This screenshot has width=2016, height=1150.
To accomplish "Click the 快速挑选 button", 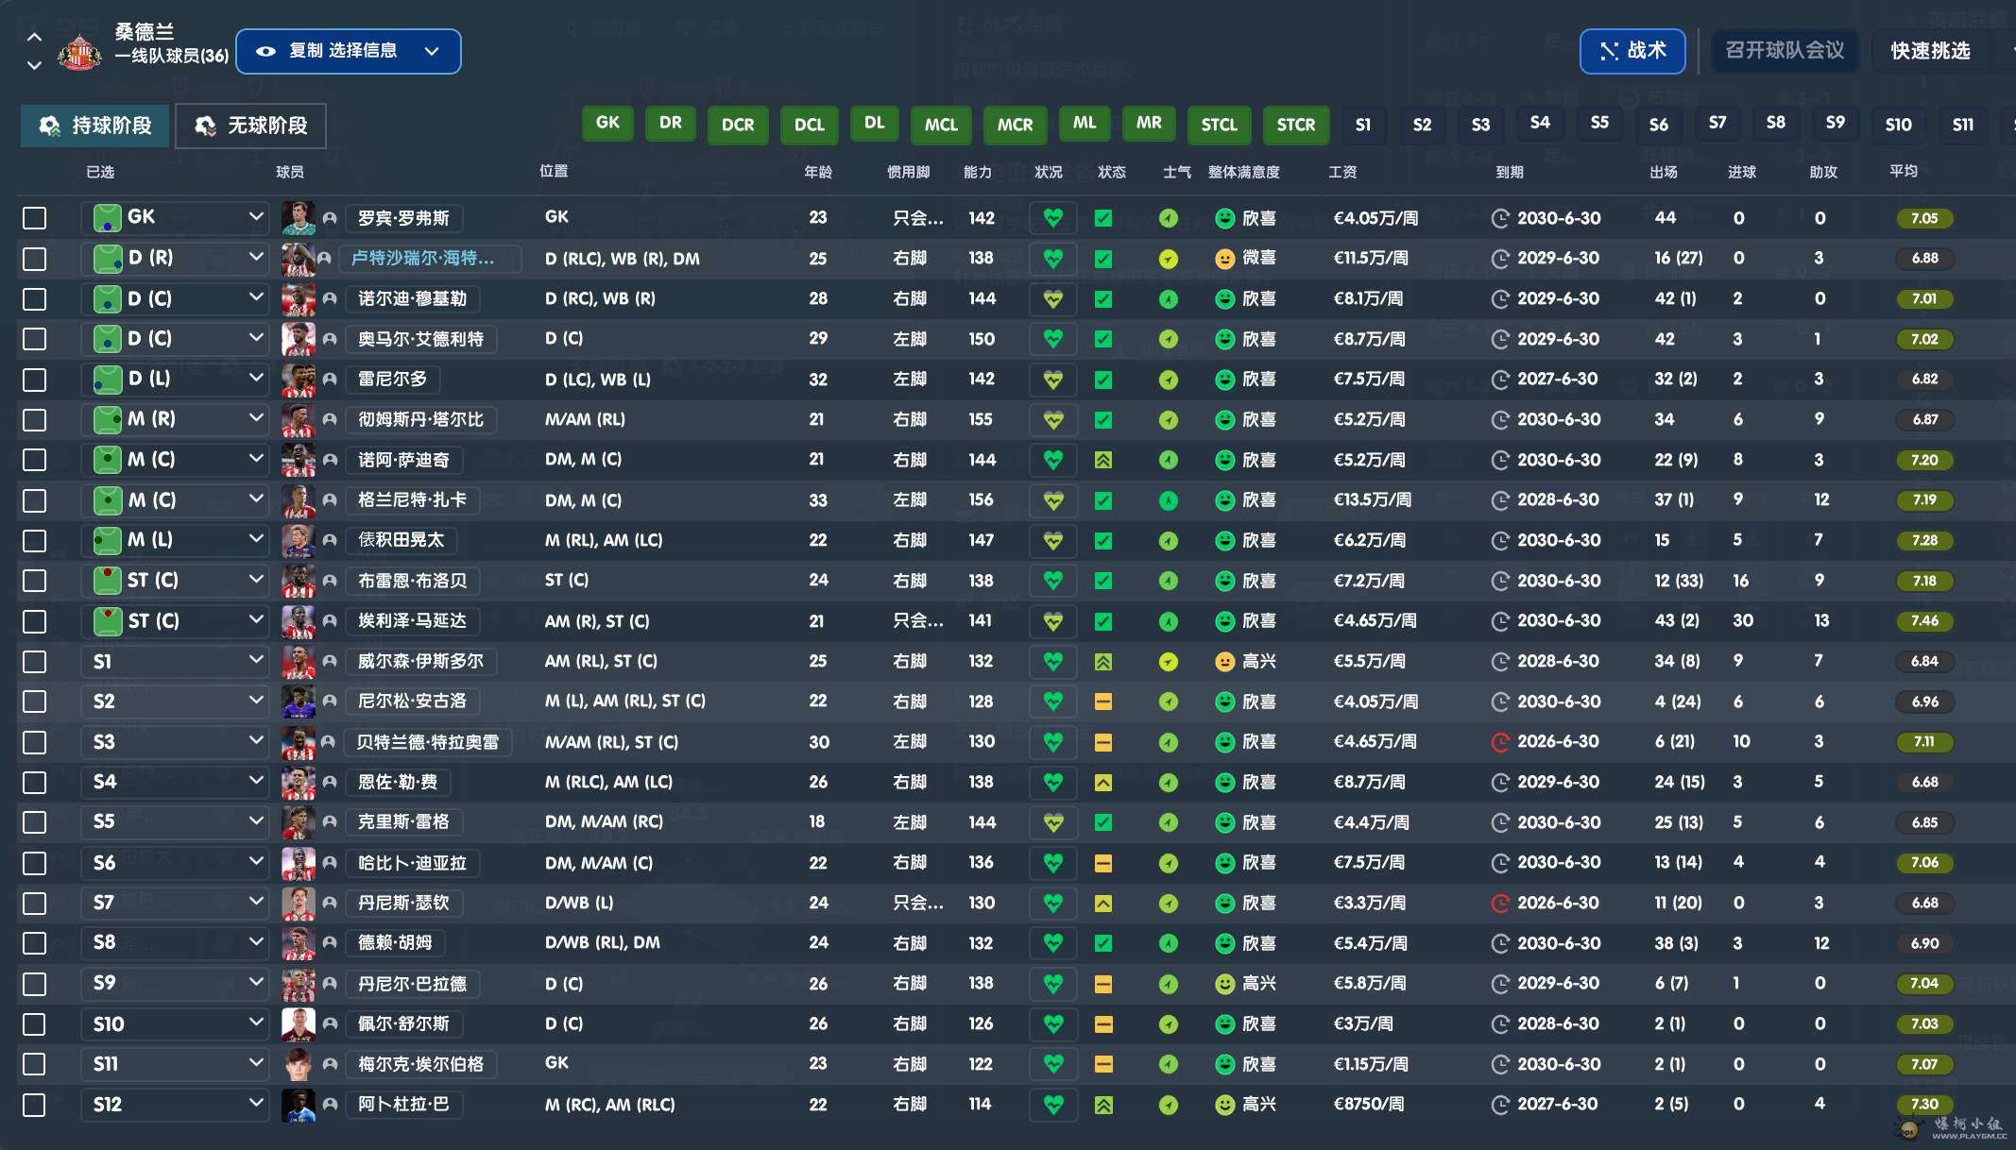I will point(1930,51).
